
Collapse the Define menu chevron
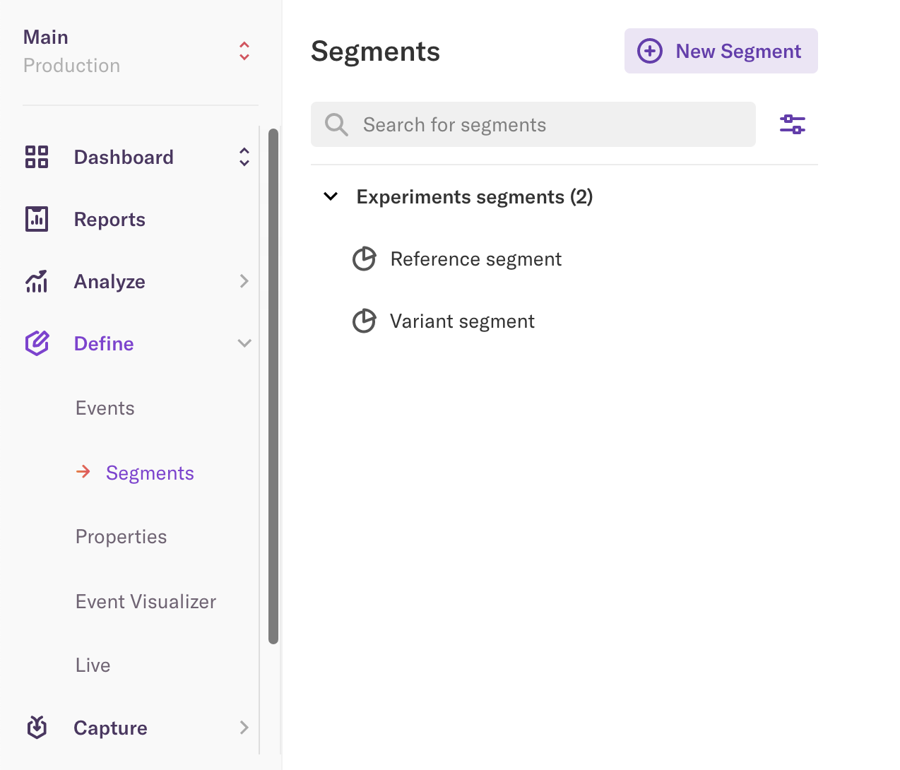point(244,343)
